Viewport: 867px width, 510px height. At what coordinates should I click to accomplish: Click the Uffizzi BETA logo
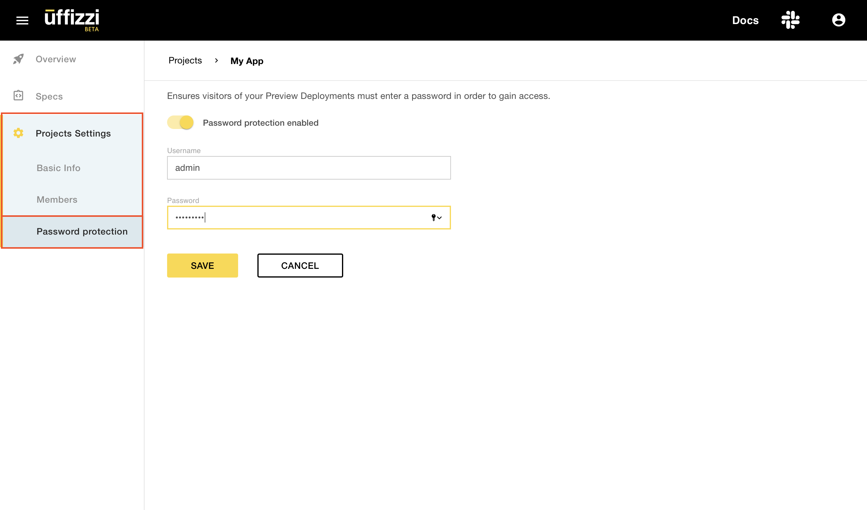click(72, 20)
